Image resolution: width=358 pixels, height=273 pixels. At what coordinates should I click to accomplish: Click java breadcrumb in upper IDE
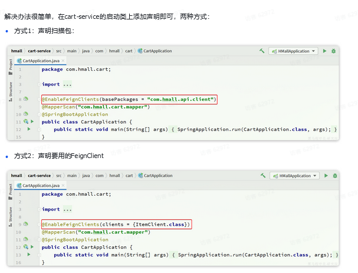click(86, 51)
